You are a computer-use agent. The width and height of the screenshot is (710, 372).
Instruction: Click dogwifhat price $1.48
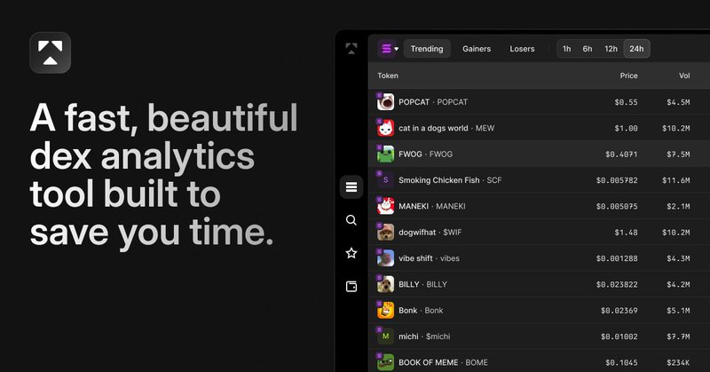[x=626, y=233]
